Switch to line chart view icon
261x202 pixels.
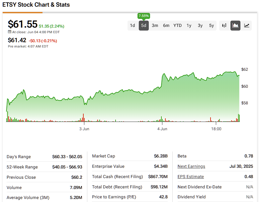tap(246, 26)
